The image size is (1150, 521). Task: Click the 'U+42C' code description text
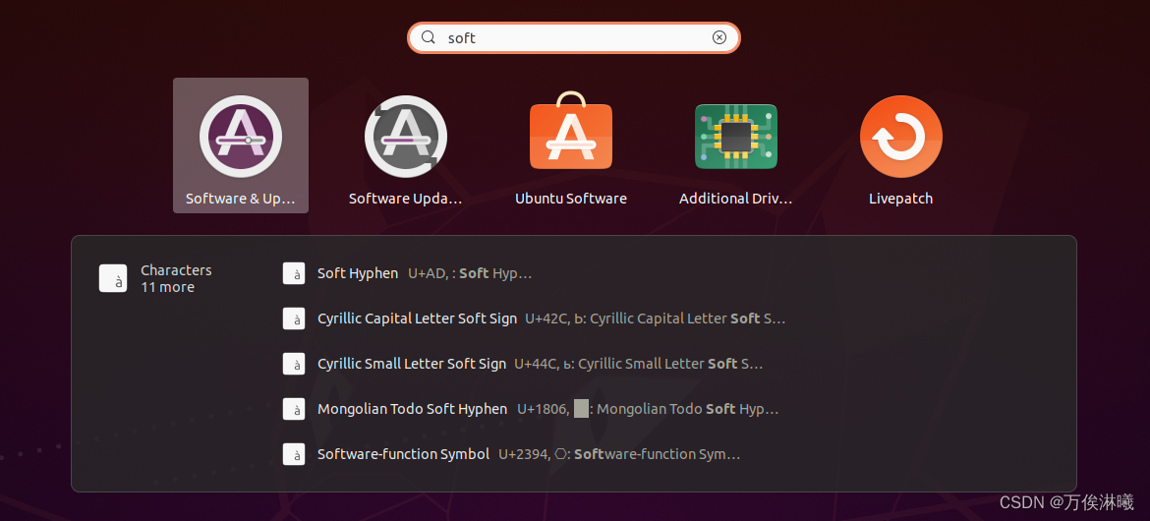point(655,319)
